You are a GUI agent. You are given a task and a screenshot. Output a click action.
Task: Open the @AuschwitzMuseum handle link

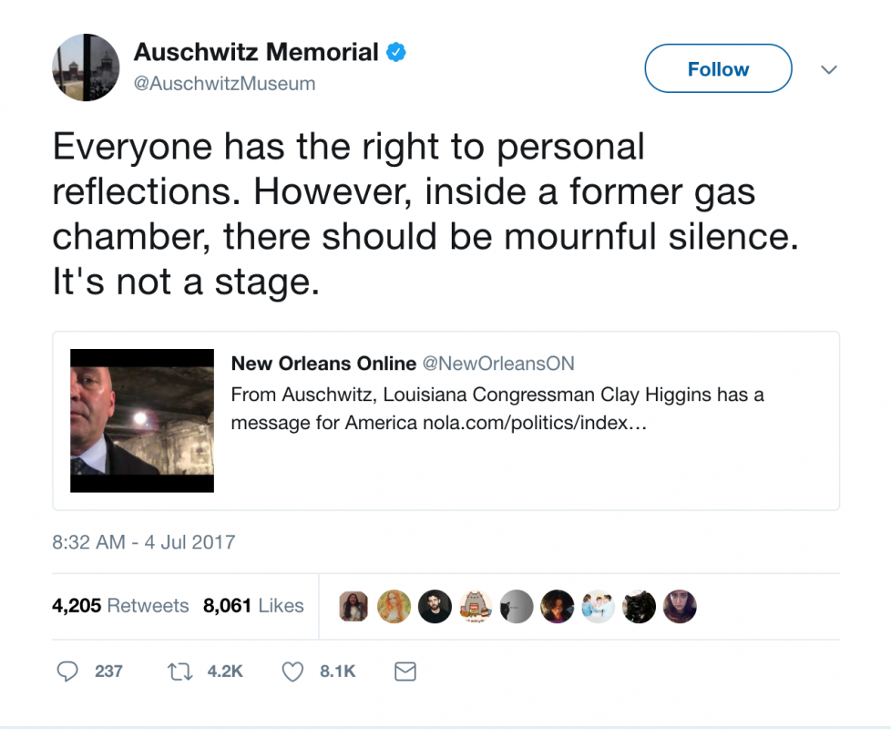point(224,84)
